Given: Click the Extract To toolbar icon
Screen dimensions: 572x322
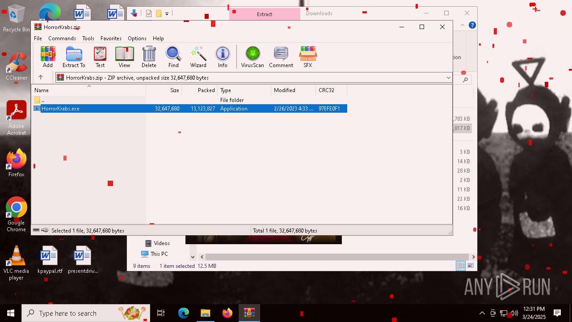Looking at the screenshot, I should [74, 57].
